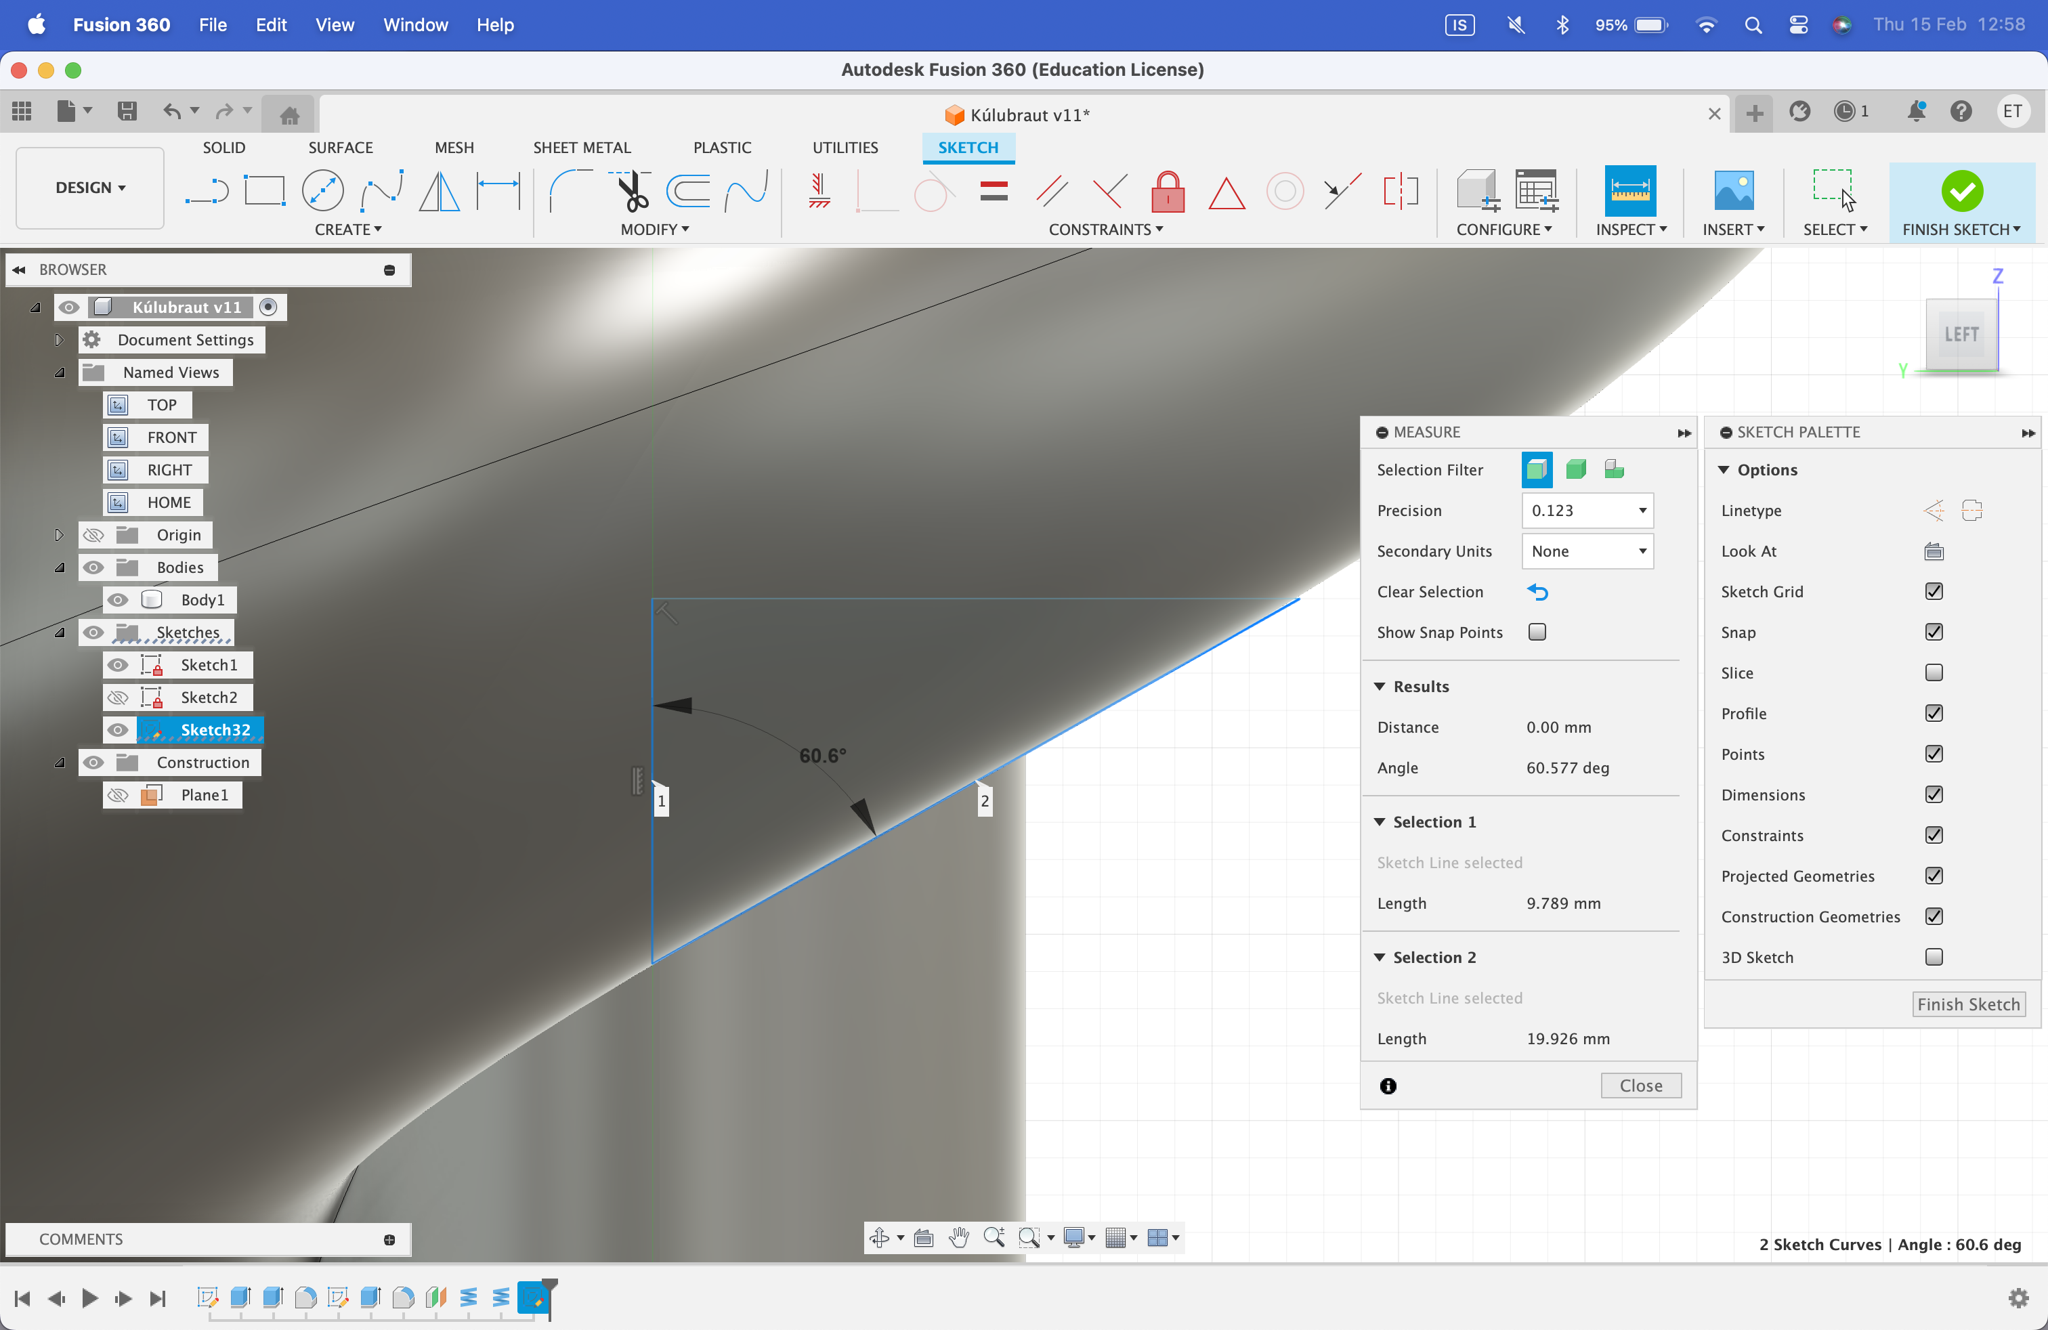The height and width of the screenshot is (1330, 2048).
Task: Click the Finish Sketch button in palette
Action: 1968,1004
